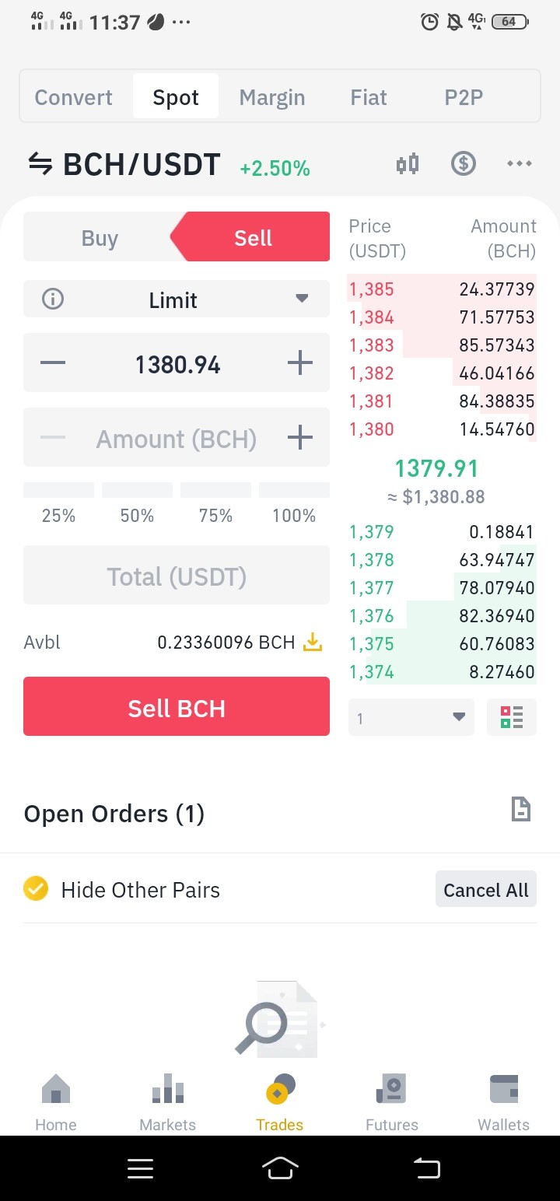Go to the Wallets tab
560x1201 pixels.
[503, 1103]
